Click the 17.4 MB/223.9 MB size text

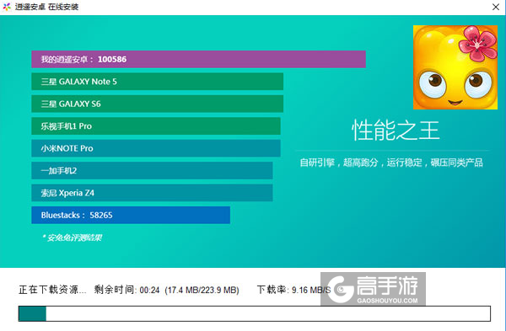point(202,290)
